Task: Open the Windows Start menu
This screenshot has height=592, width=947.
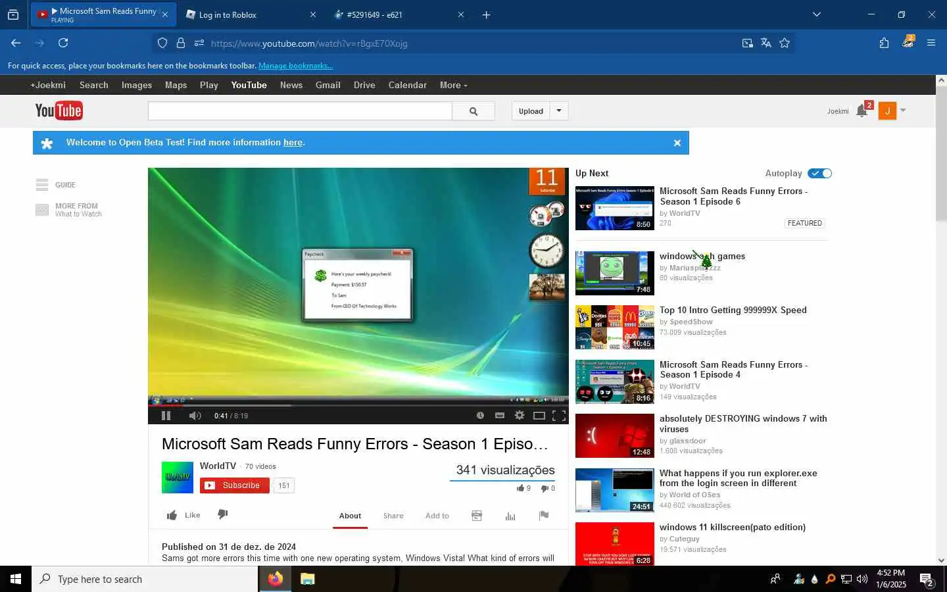Action: tap(16, 579)
